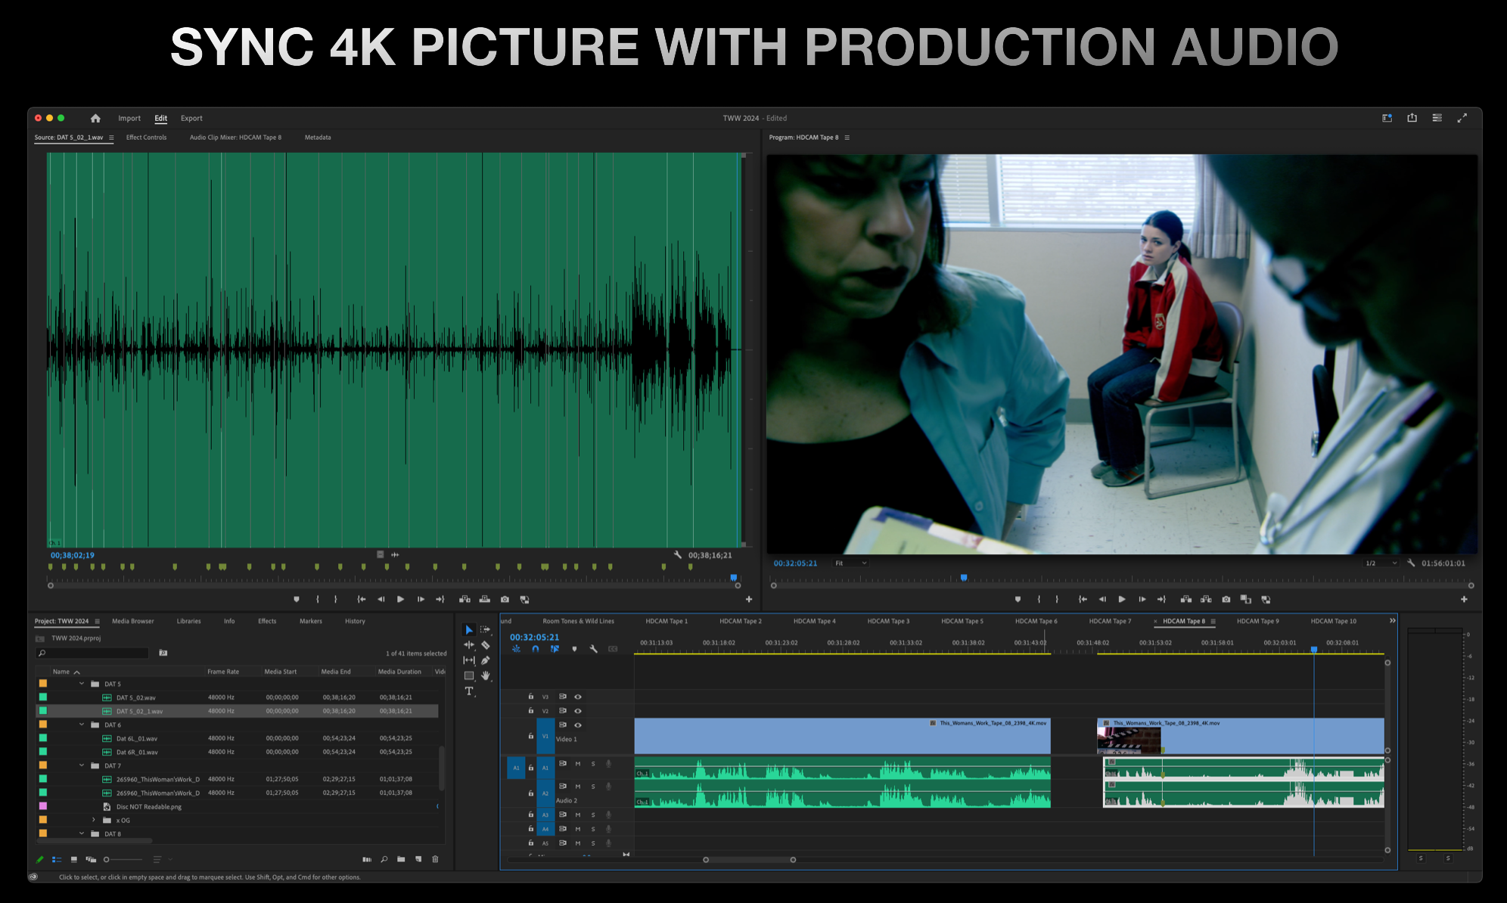This screenshot has height=903, width=1507.
Task: Solo track A2
Action: pyautogui.click(x=593, y=787)
